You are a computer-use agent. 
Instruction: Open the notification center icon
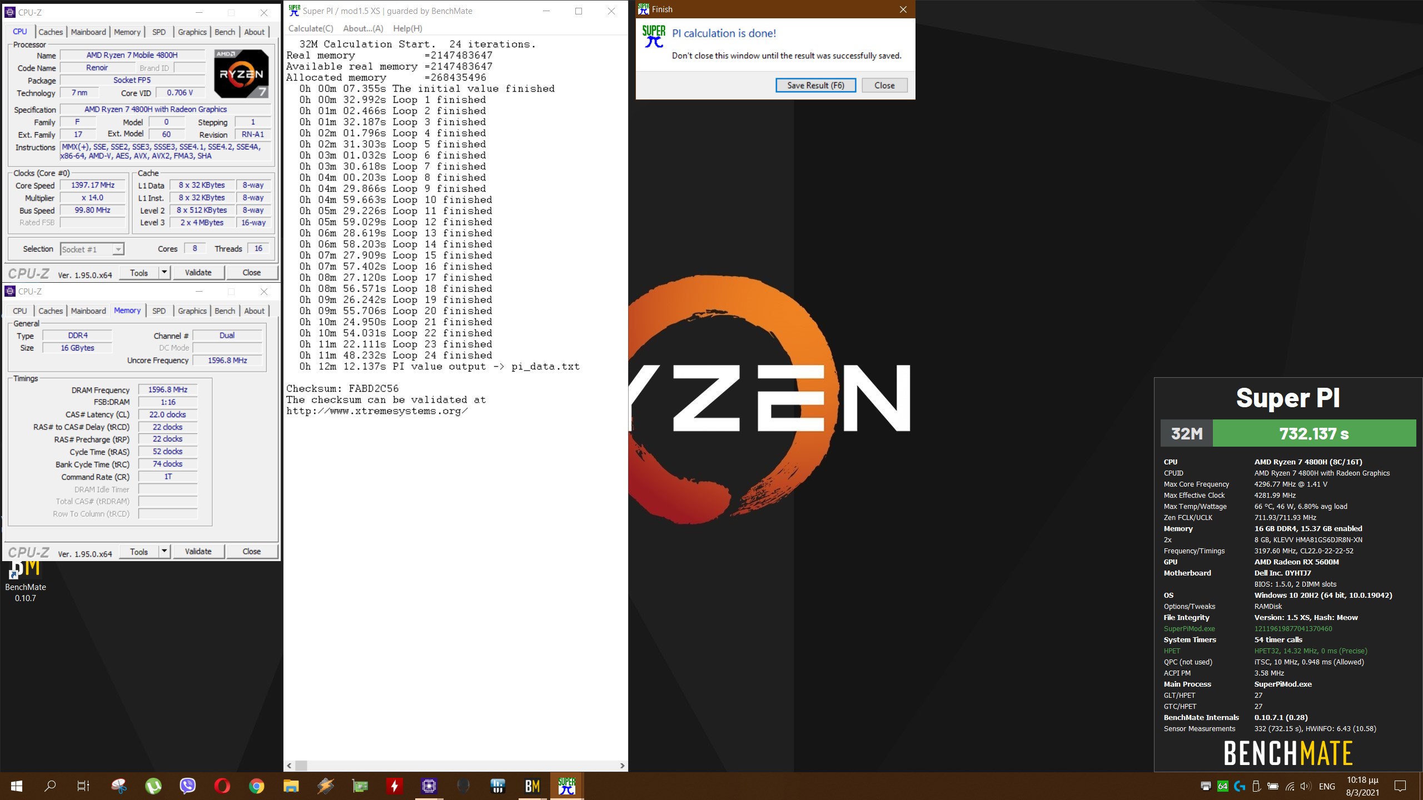pyautogui.click(x=1400, y=786)
